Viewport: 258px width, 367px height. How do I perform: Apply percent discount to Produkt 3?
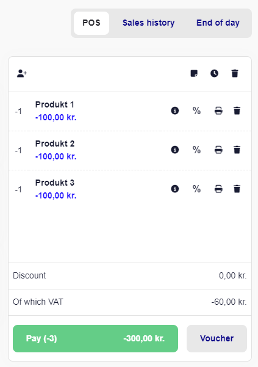tap(196, 189)
